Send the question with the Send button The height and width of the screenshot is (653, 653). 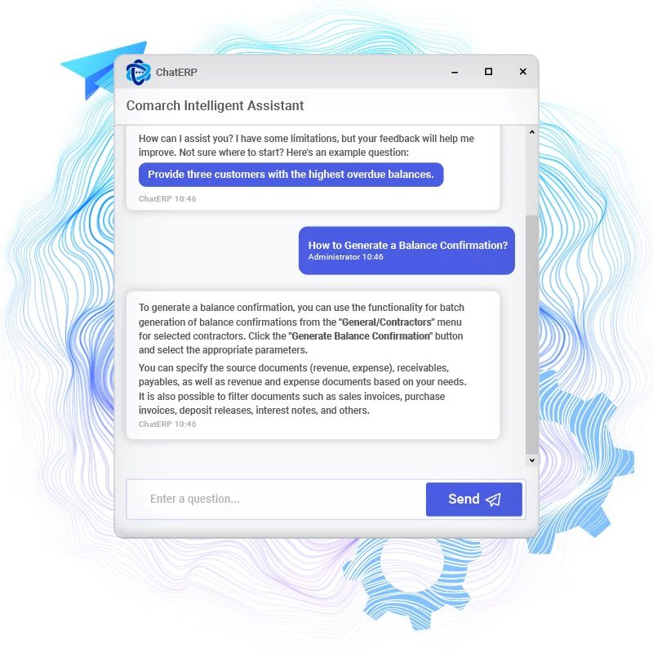(474, 500)
